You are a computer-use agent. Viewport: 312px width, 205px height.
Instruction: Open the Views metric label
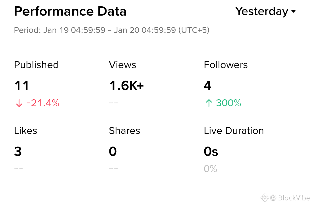point(122,65)
